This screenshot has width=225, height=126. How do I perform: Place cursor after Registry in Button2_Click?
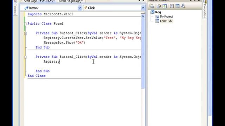(60, 62)
